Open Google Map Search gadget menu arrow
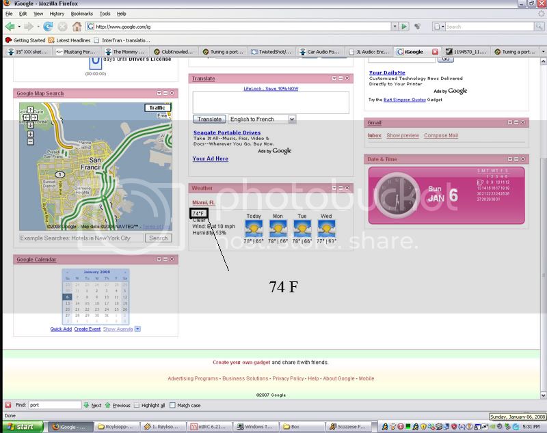This screenshot has width=547, height=433. click(x=159, y=94)
